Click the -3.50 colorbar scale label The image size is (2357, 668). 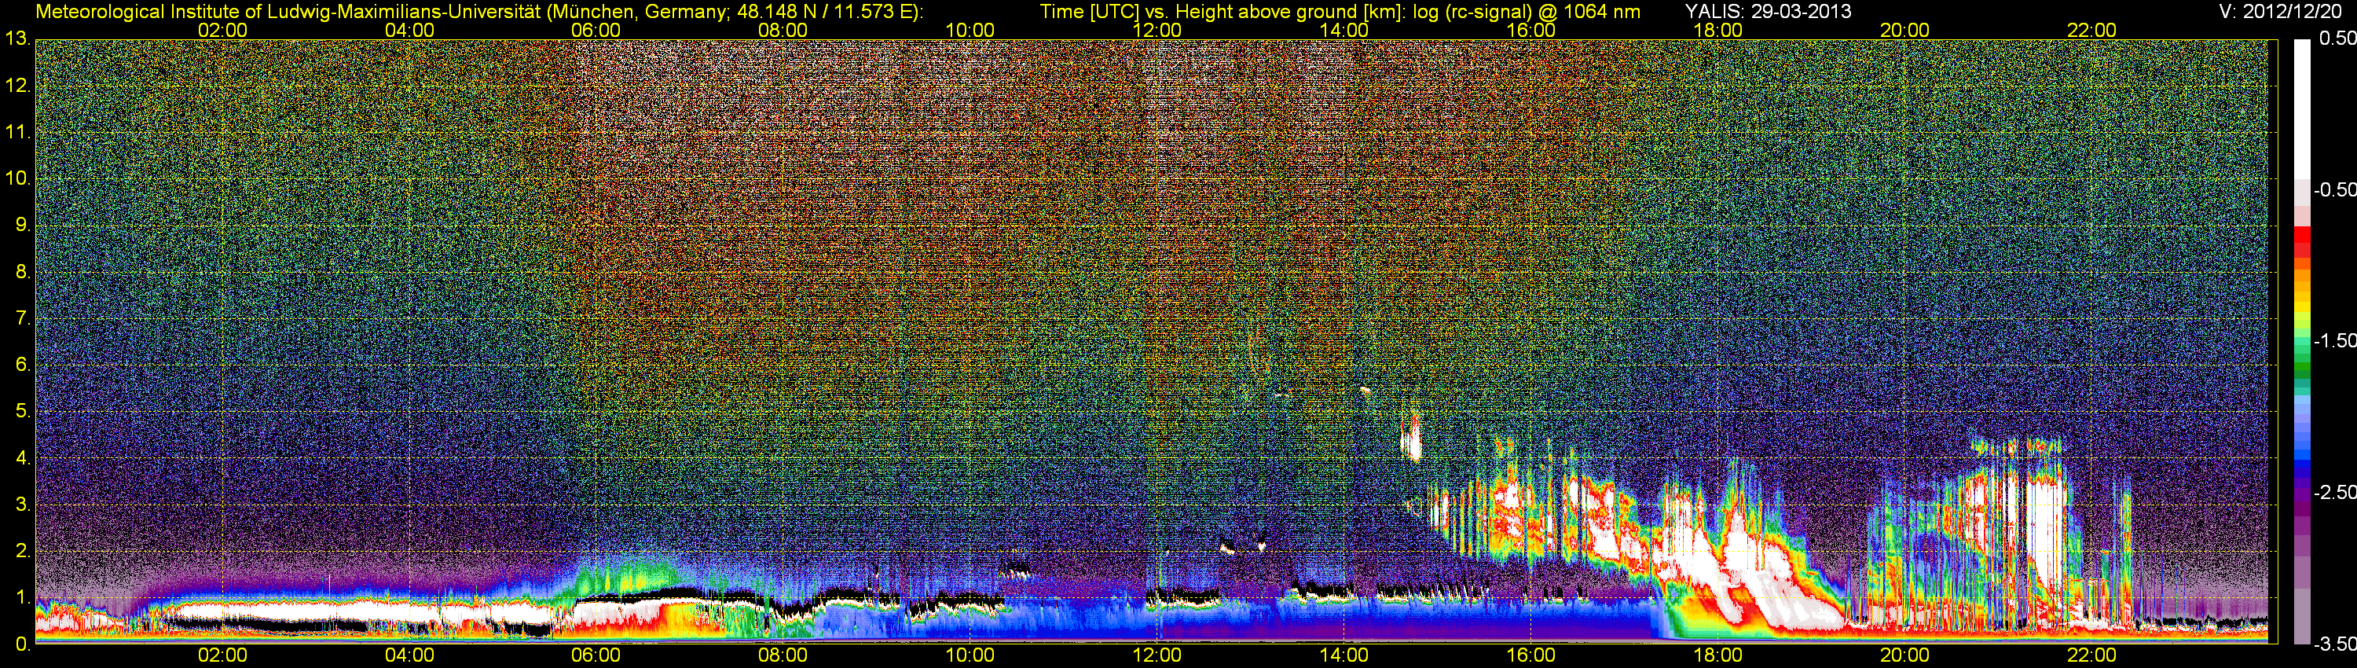click(2334, 644)
